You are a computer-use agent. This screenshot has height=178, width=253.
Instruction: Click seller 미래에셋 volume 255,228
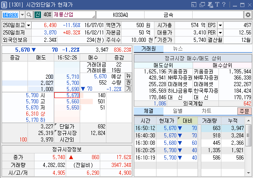point(157,84)
